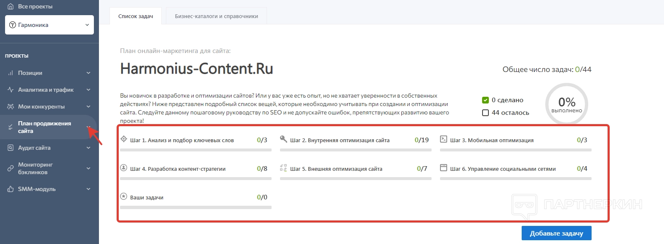Viewport: 664px width, 244px height.
Task: Click the home icon beside Все проекты
Action: 11,7
